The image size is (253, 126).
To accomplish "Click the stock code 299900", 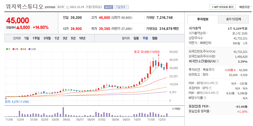I will tap(50, 7).
